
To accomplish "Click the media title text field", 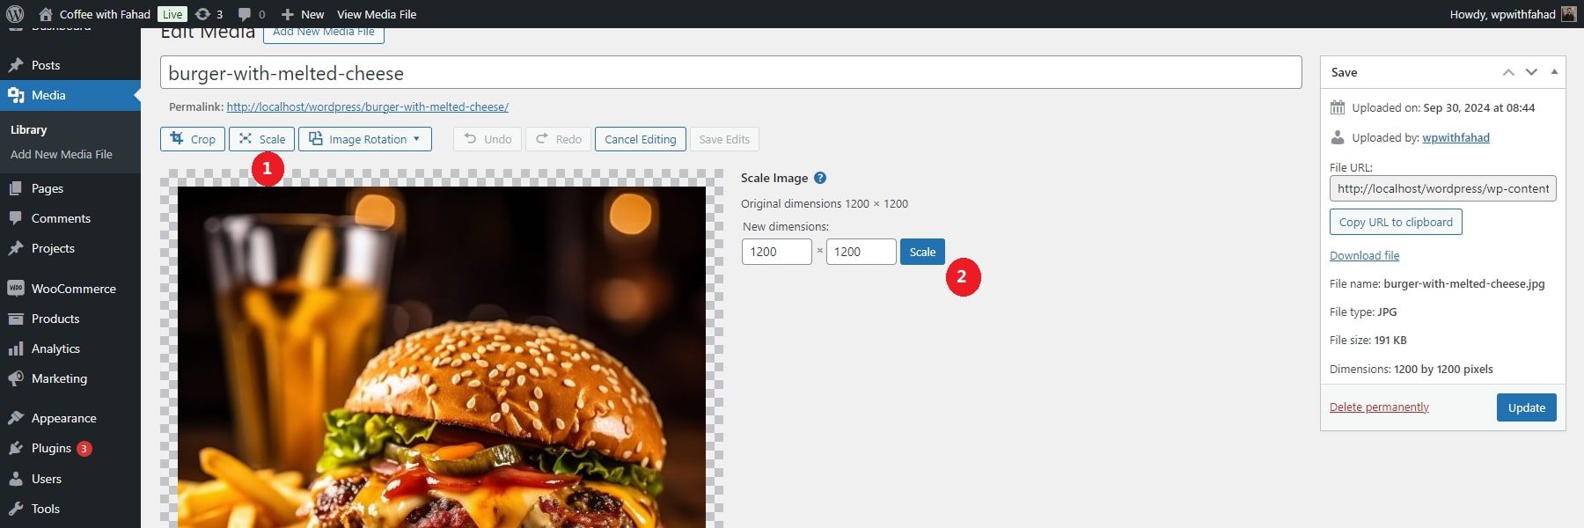I will 730,73.
